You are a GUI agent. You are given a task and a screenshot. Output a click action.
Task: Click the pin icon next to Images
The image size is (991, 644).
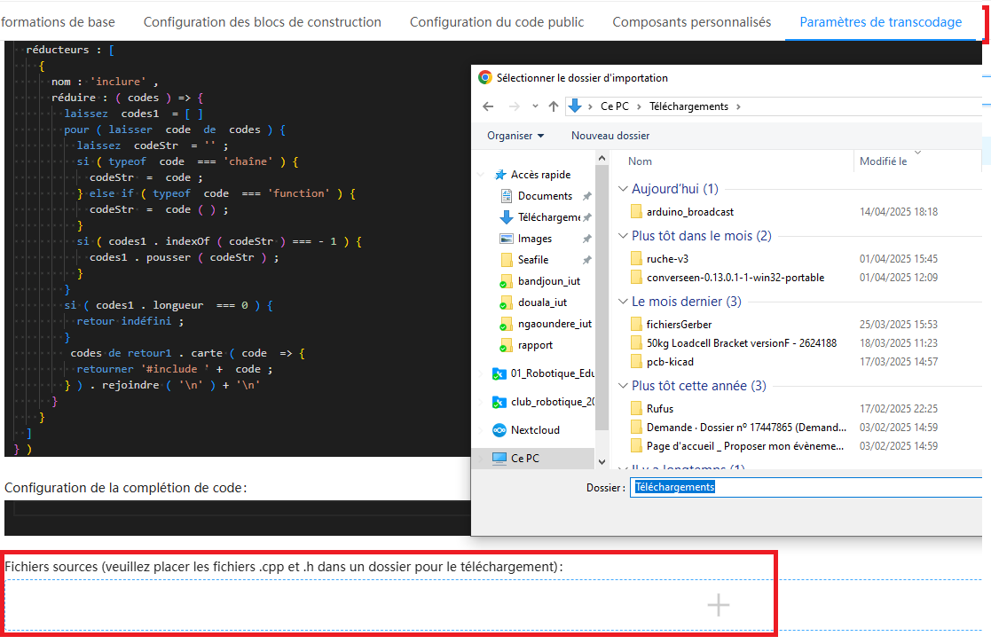click(x=587, y=239)
